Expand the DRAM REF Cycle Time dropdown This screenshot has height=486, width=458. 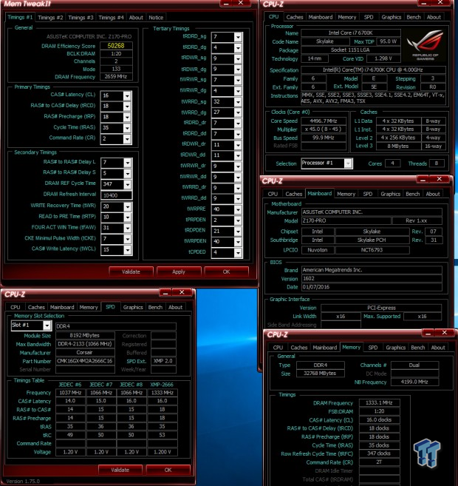pyautogui.click(x=127, y=185)
